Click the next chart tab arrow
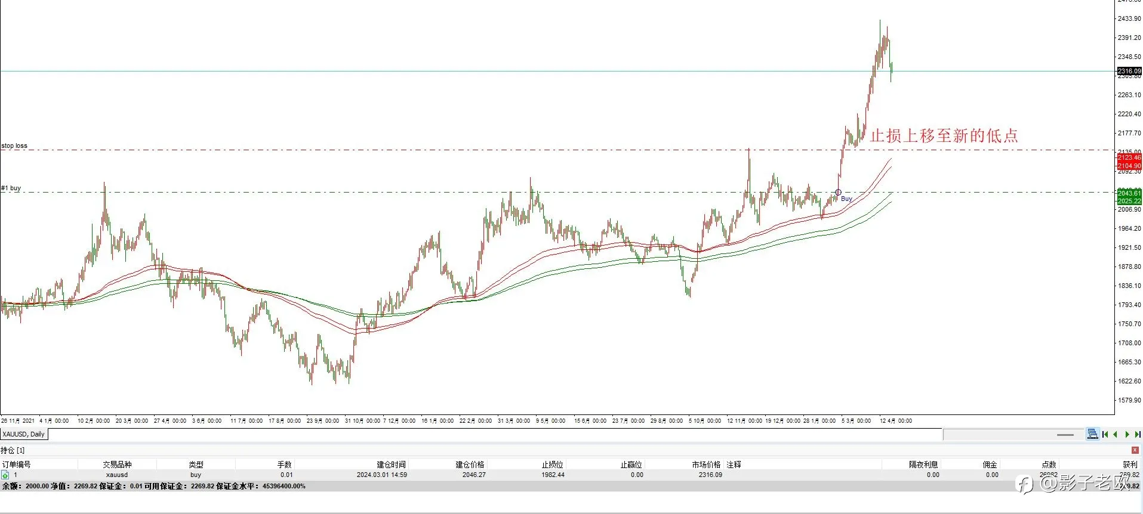This screenshot has height=514, width=1143. [1127, 435]
